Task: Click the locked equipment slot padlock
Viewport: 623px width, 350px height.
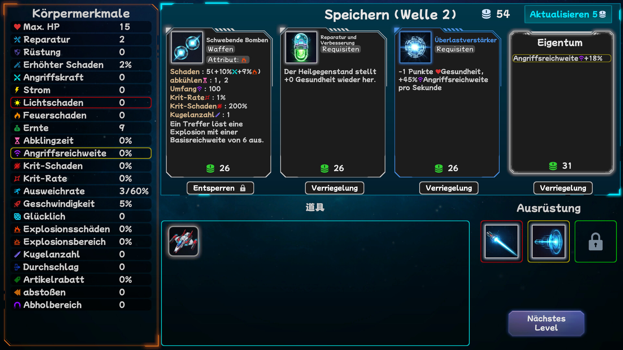Action: click(596, 241)
